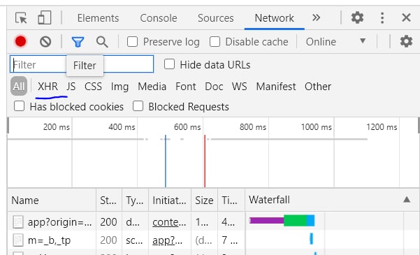Enable Has blocked cookies checkbox

pos(19,106)
